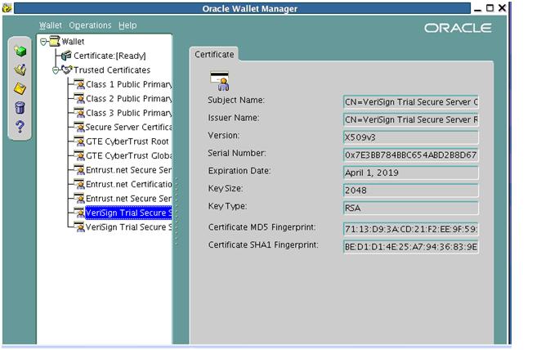This screenshot has height=350, width=559.
Task: Open the Operations menu
Action: [90, 25]
